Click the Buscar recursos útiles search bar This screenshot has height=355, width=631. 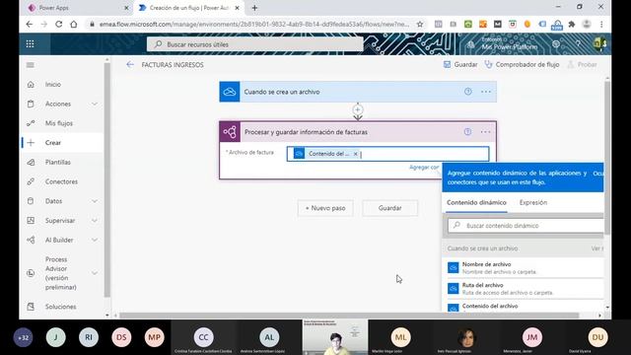tap(255, 44)
